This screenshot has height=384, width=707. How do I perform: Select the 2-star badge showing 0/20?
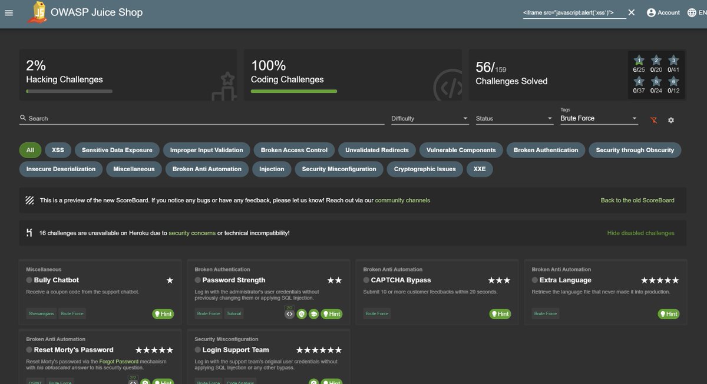click(x=656, y=64)
